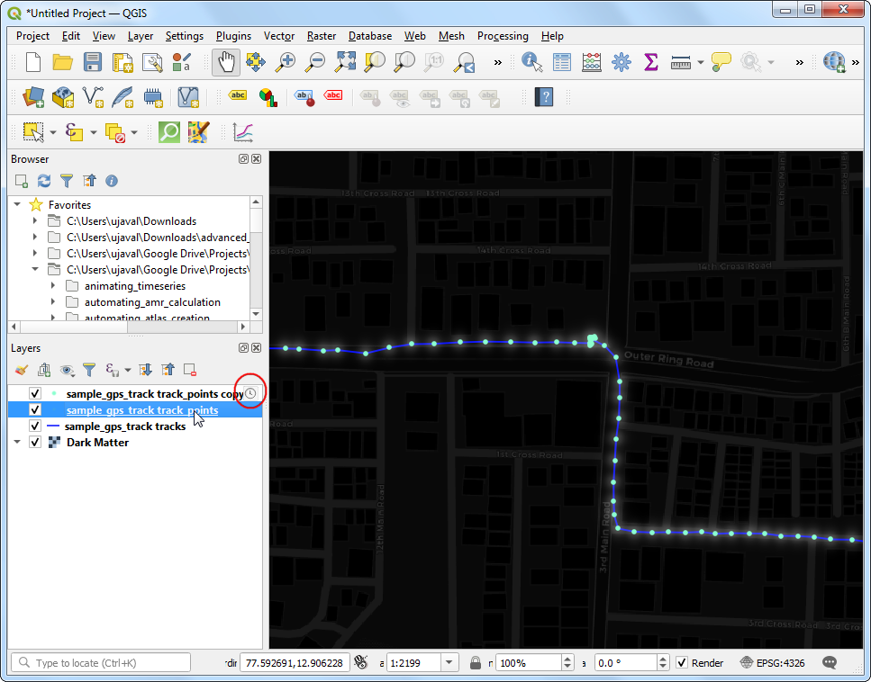Click the Type to locate search field
The width and height of the screenshot is (871, 682).
coord(101,662)
